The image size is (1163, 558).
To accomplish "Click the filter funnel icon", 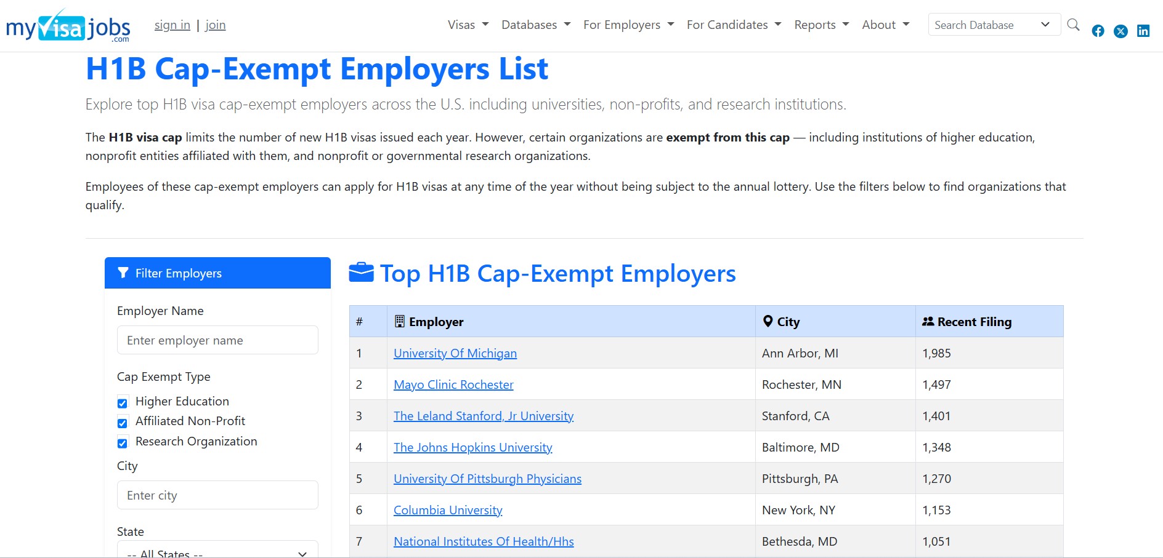I will 123,273.
